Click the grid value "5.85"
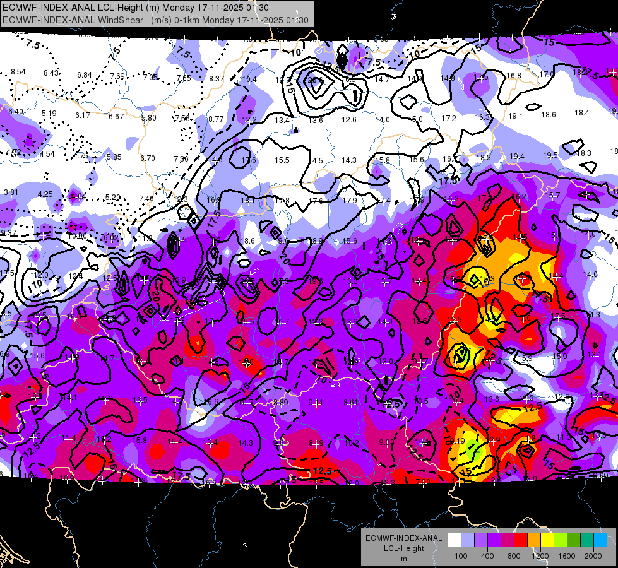The image size is (618, 568). 114,157
